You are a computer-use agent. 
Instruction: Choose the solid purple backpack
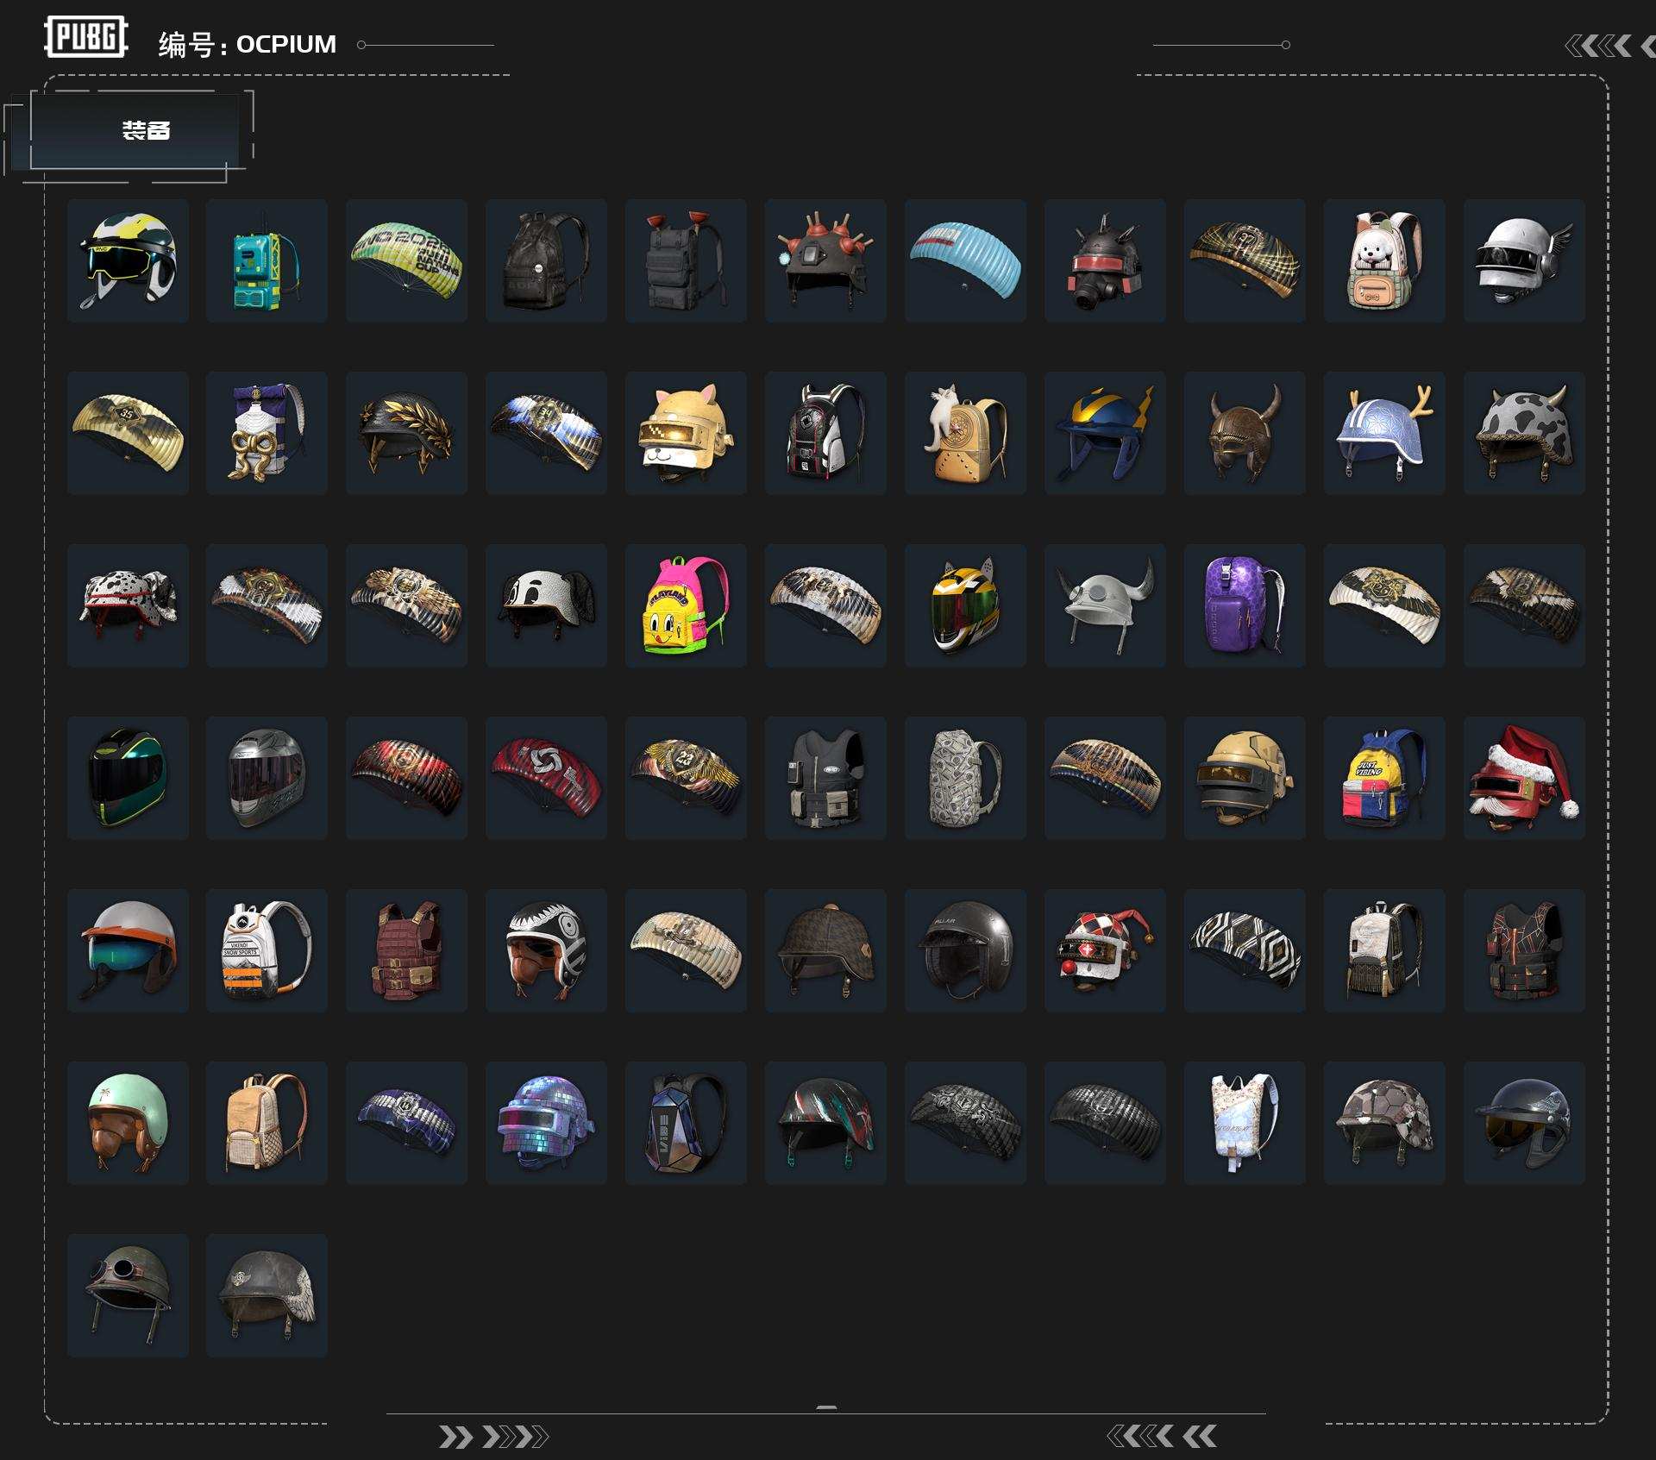(x=1245, y=605)
